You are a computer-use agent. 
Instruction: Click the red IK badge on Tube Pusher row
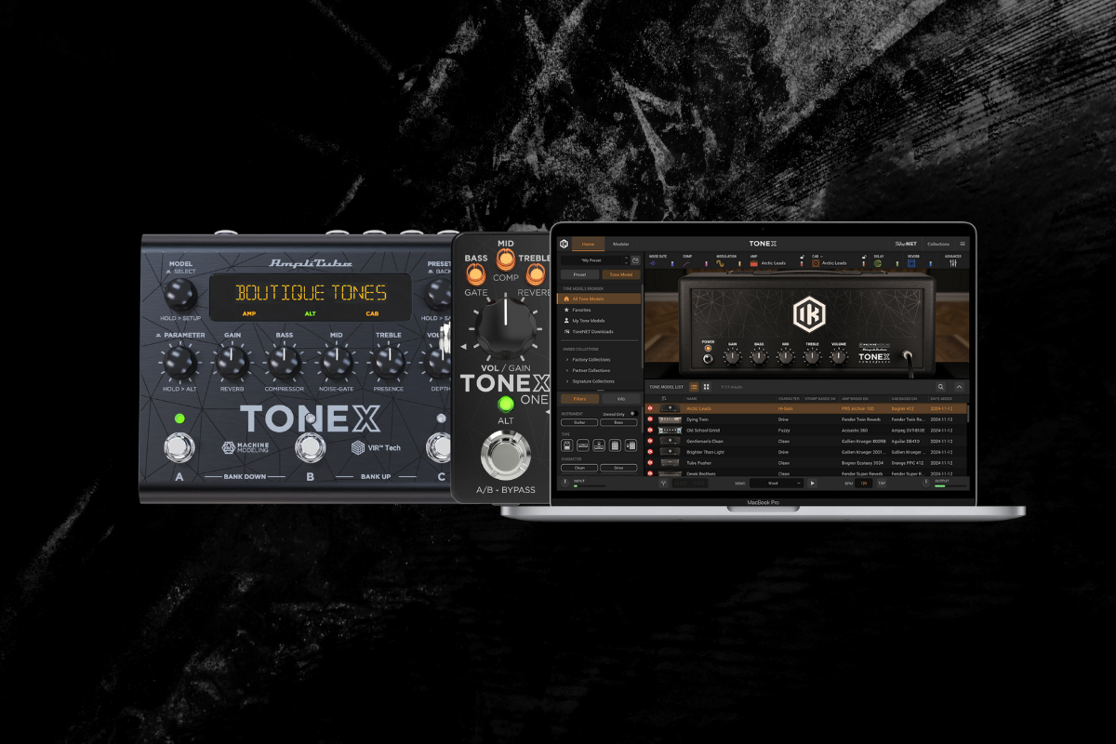pos(650,462)
